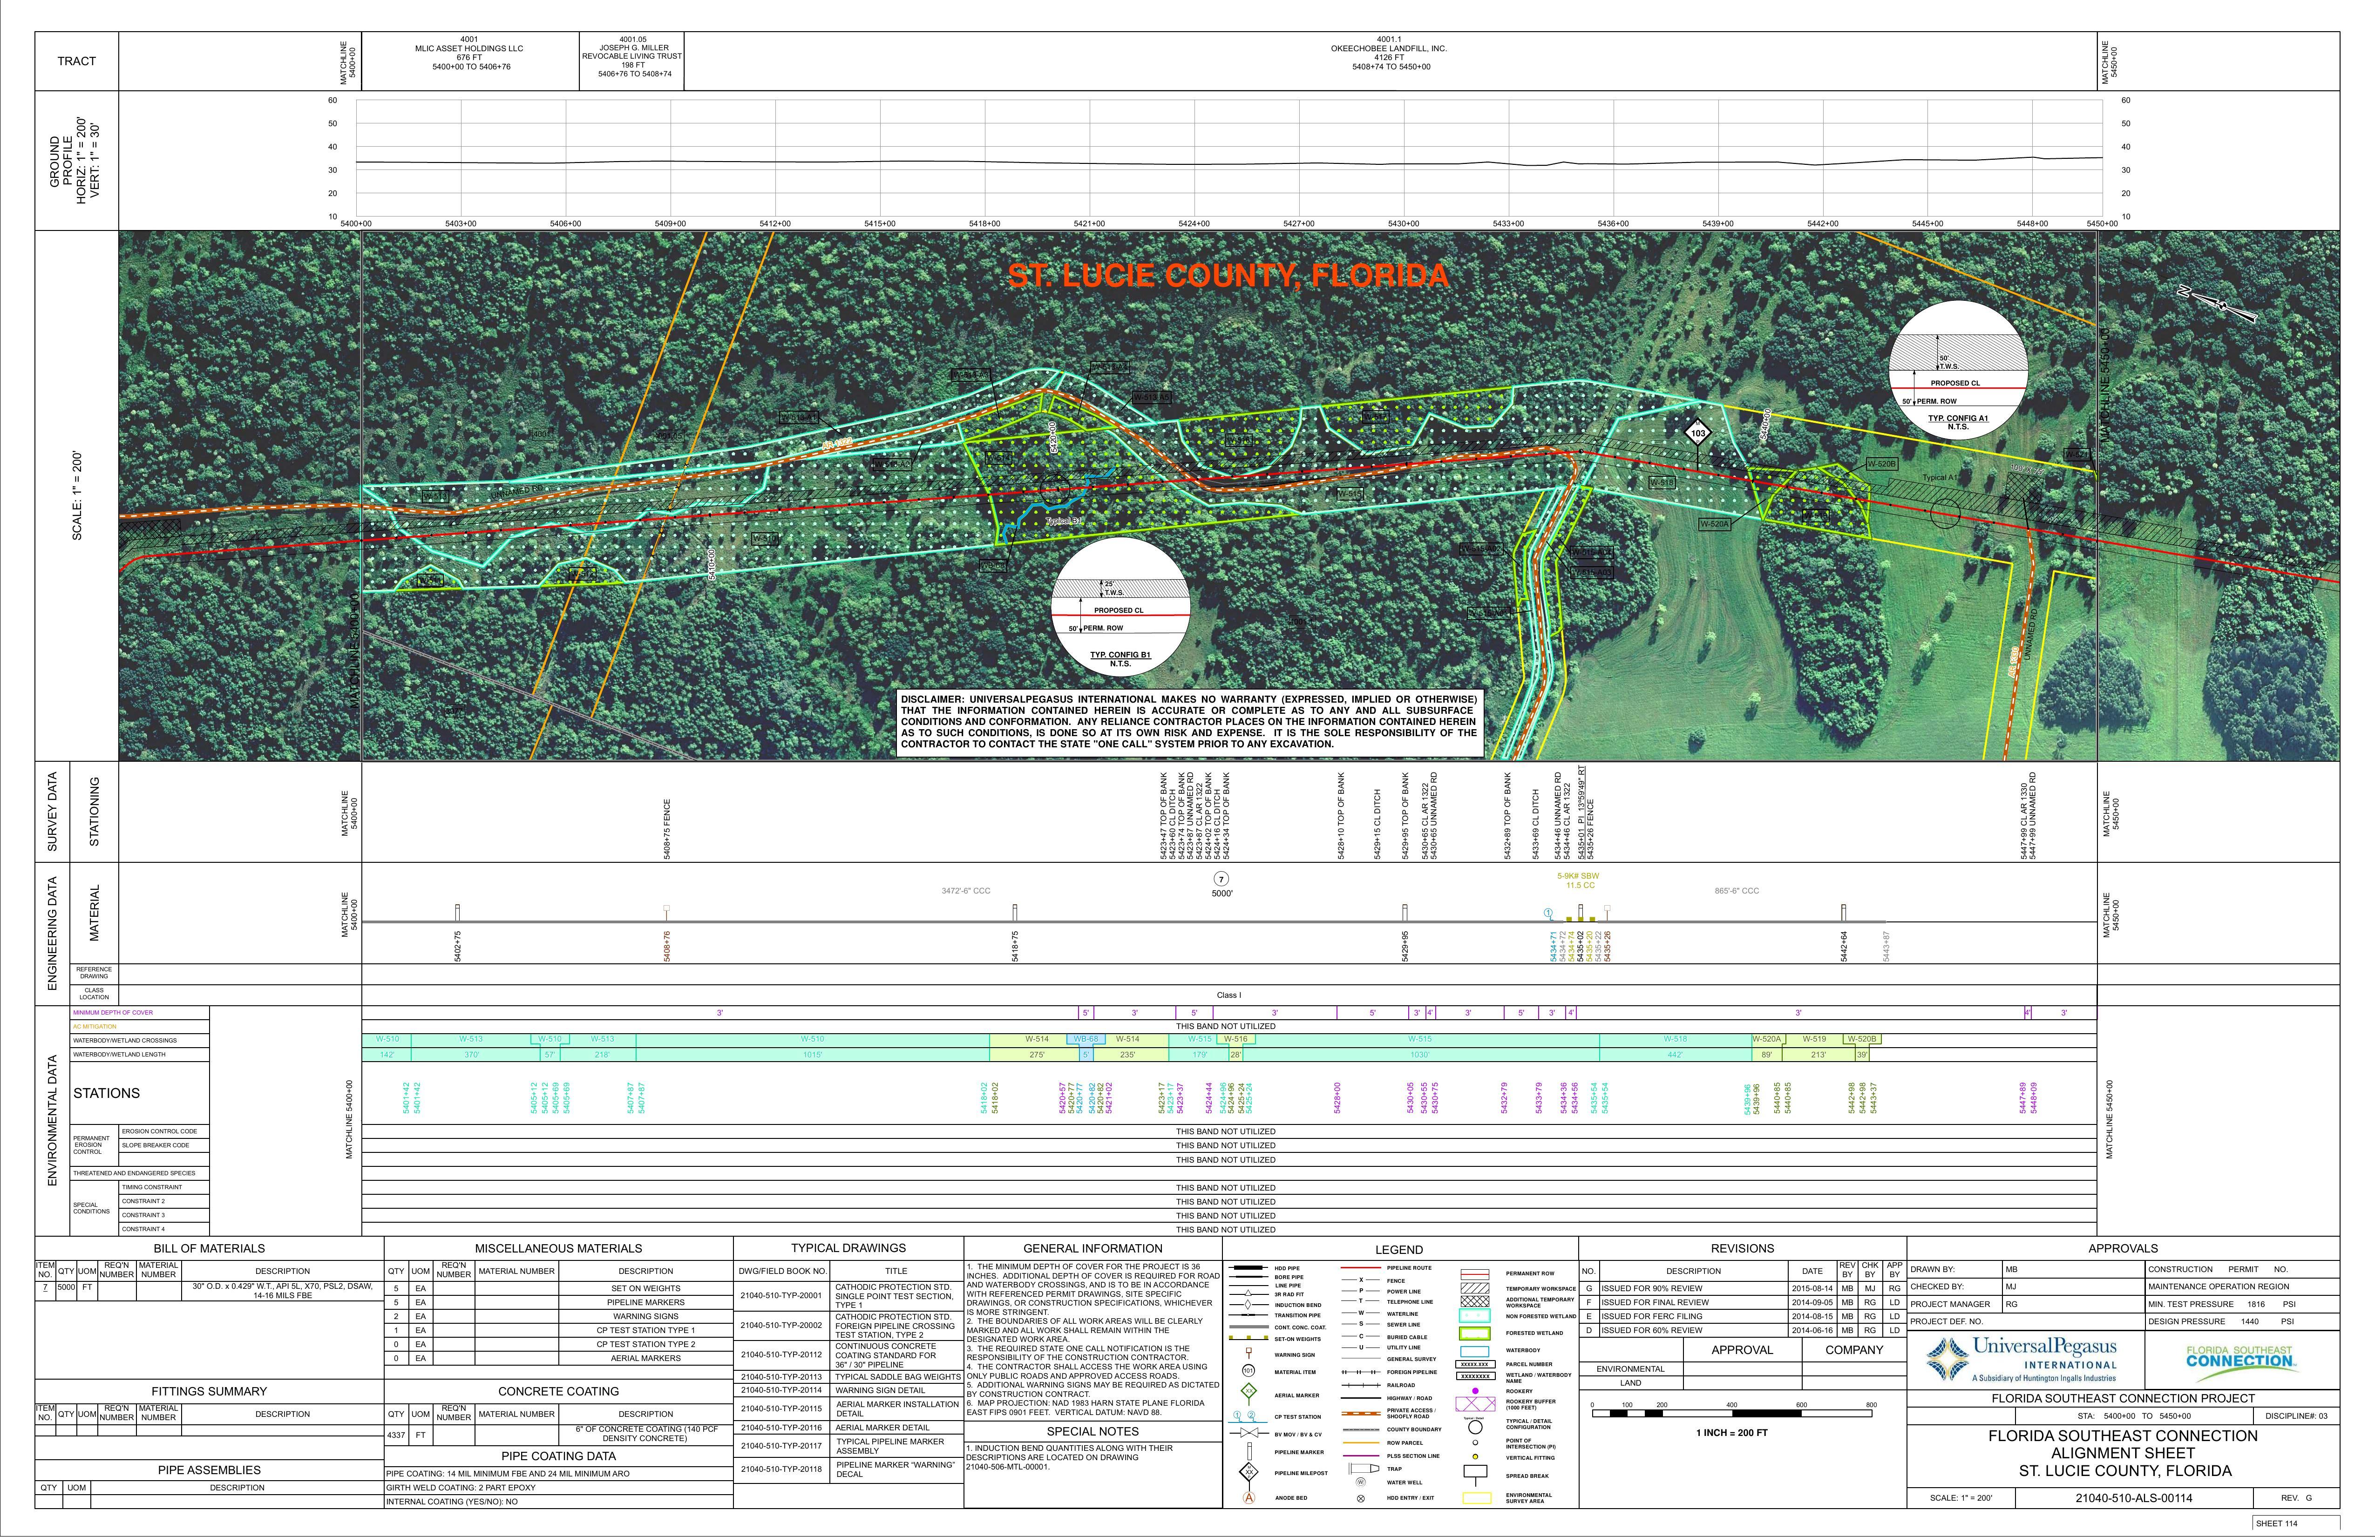
Task: Click the TYP. CONFIG A1 detail circle
Action: tap(1958, 369)
